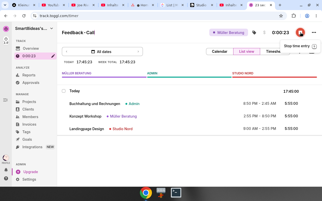Viewport: 322px width, 201px height.
Task: Toggle billable dollar sign icon
Action: point(264,32)
